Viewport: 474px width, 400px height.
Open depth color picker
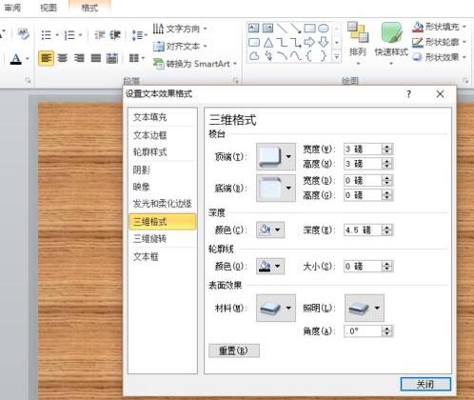click(270, 230)
